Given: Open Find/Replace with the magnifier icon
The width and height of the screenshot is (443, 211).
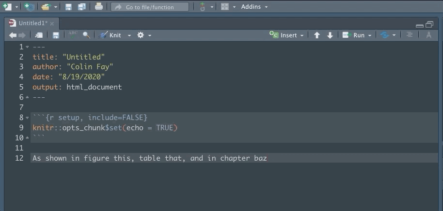Looking at the screenshot, I should point(86,35).
